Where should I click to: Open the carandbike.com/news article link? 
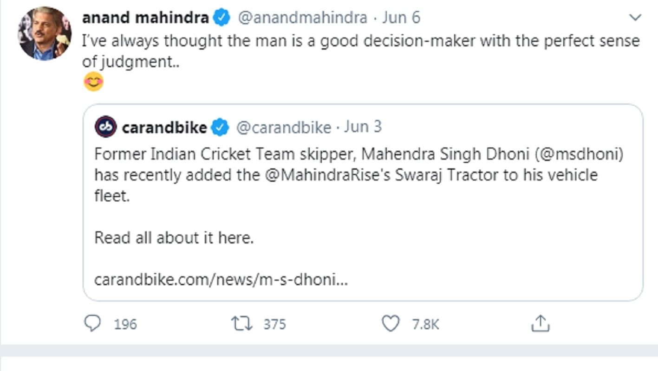(221, 280)
